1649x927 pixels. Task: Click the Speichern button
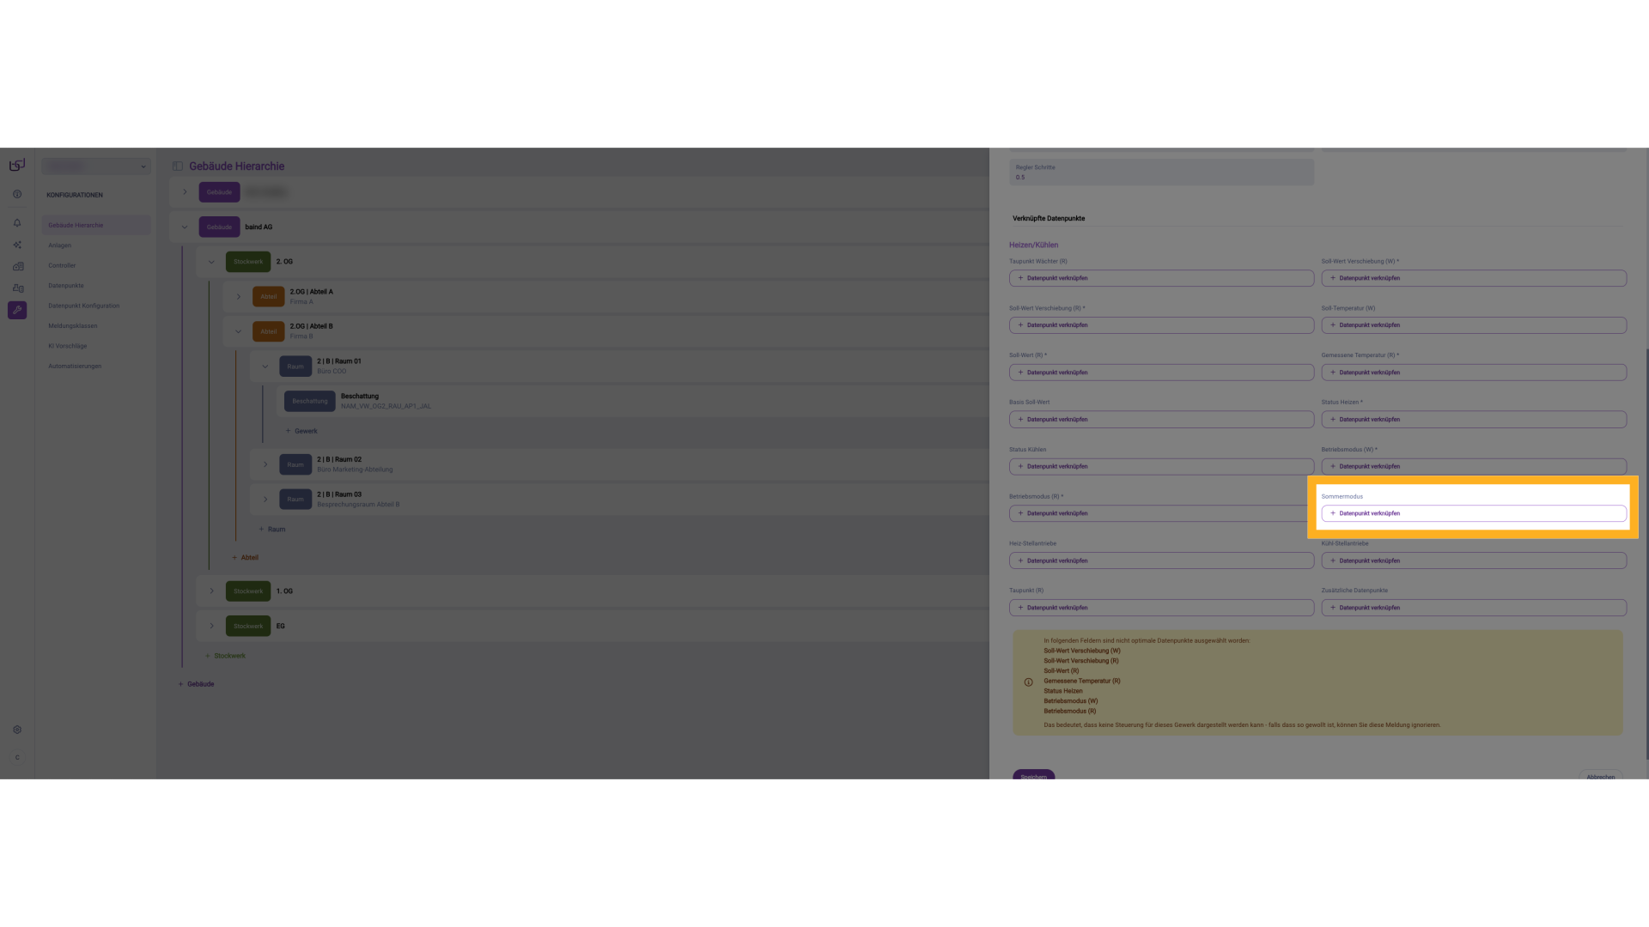(x=1033, y=776)
